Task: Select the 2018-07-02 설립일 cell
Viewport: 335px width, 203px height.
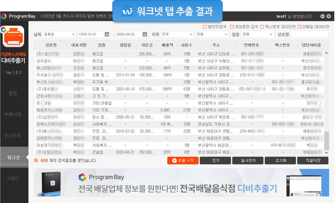Action: click(x=125, y=131)
